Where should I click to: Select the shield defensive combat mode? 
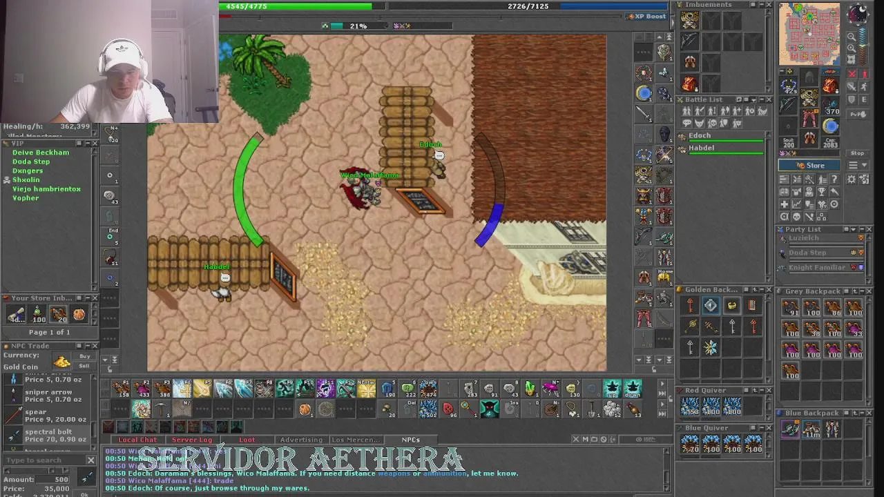click(852, 100)
